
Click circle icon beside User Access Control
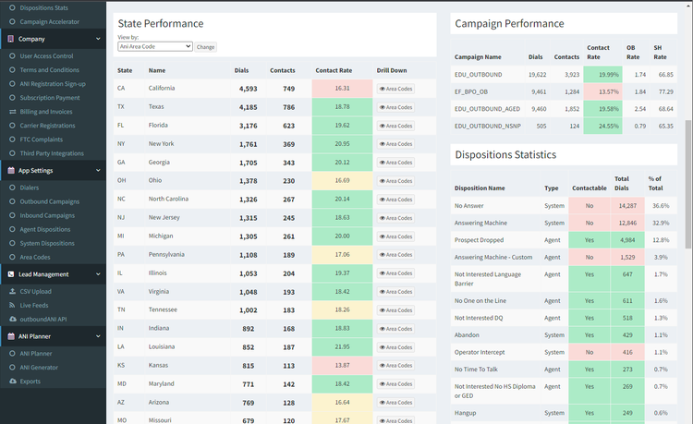tap(12, 56)
